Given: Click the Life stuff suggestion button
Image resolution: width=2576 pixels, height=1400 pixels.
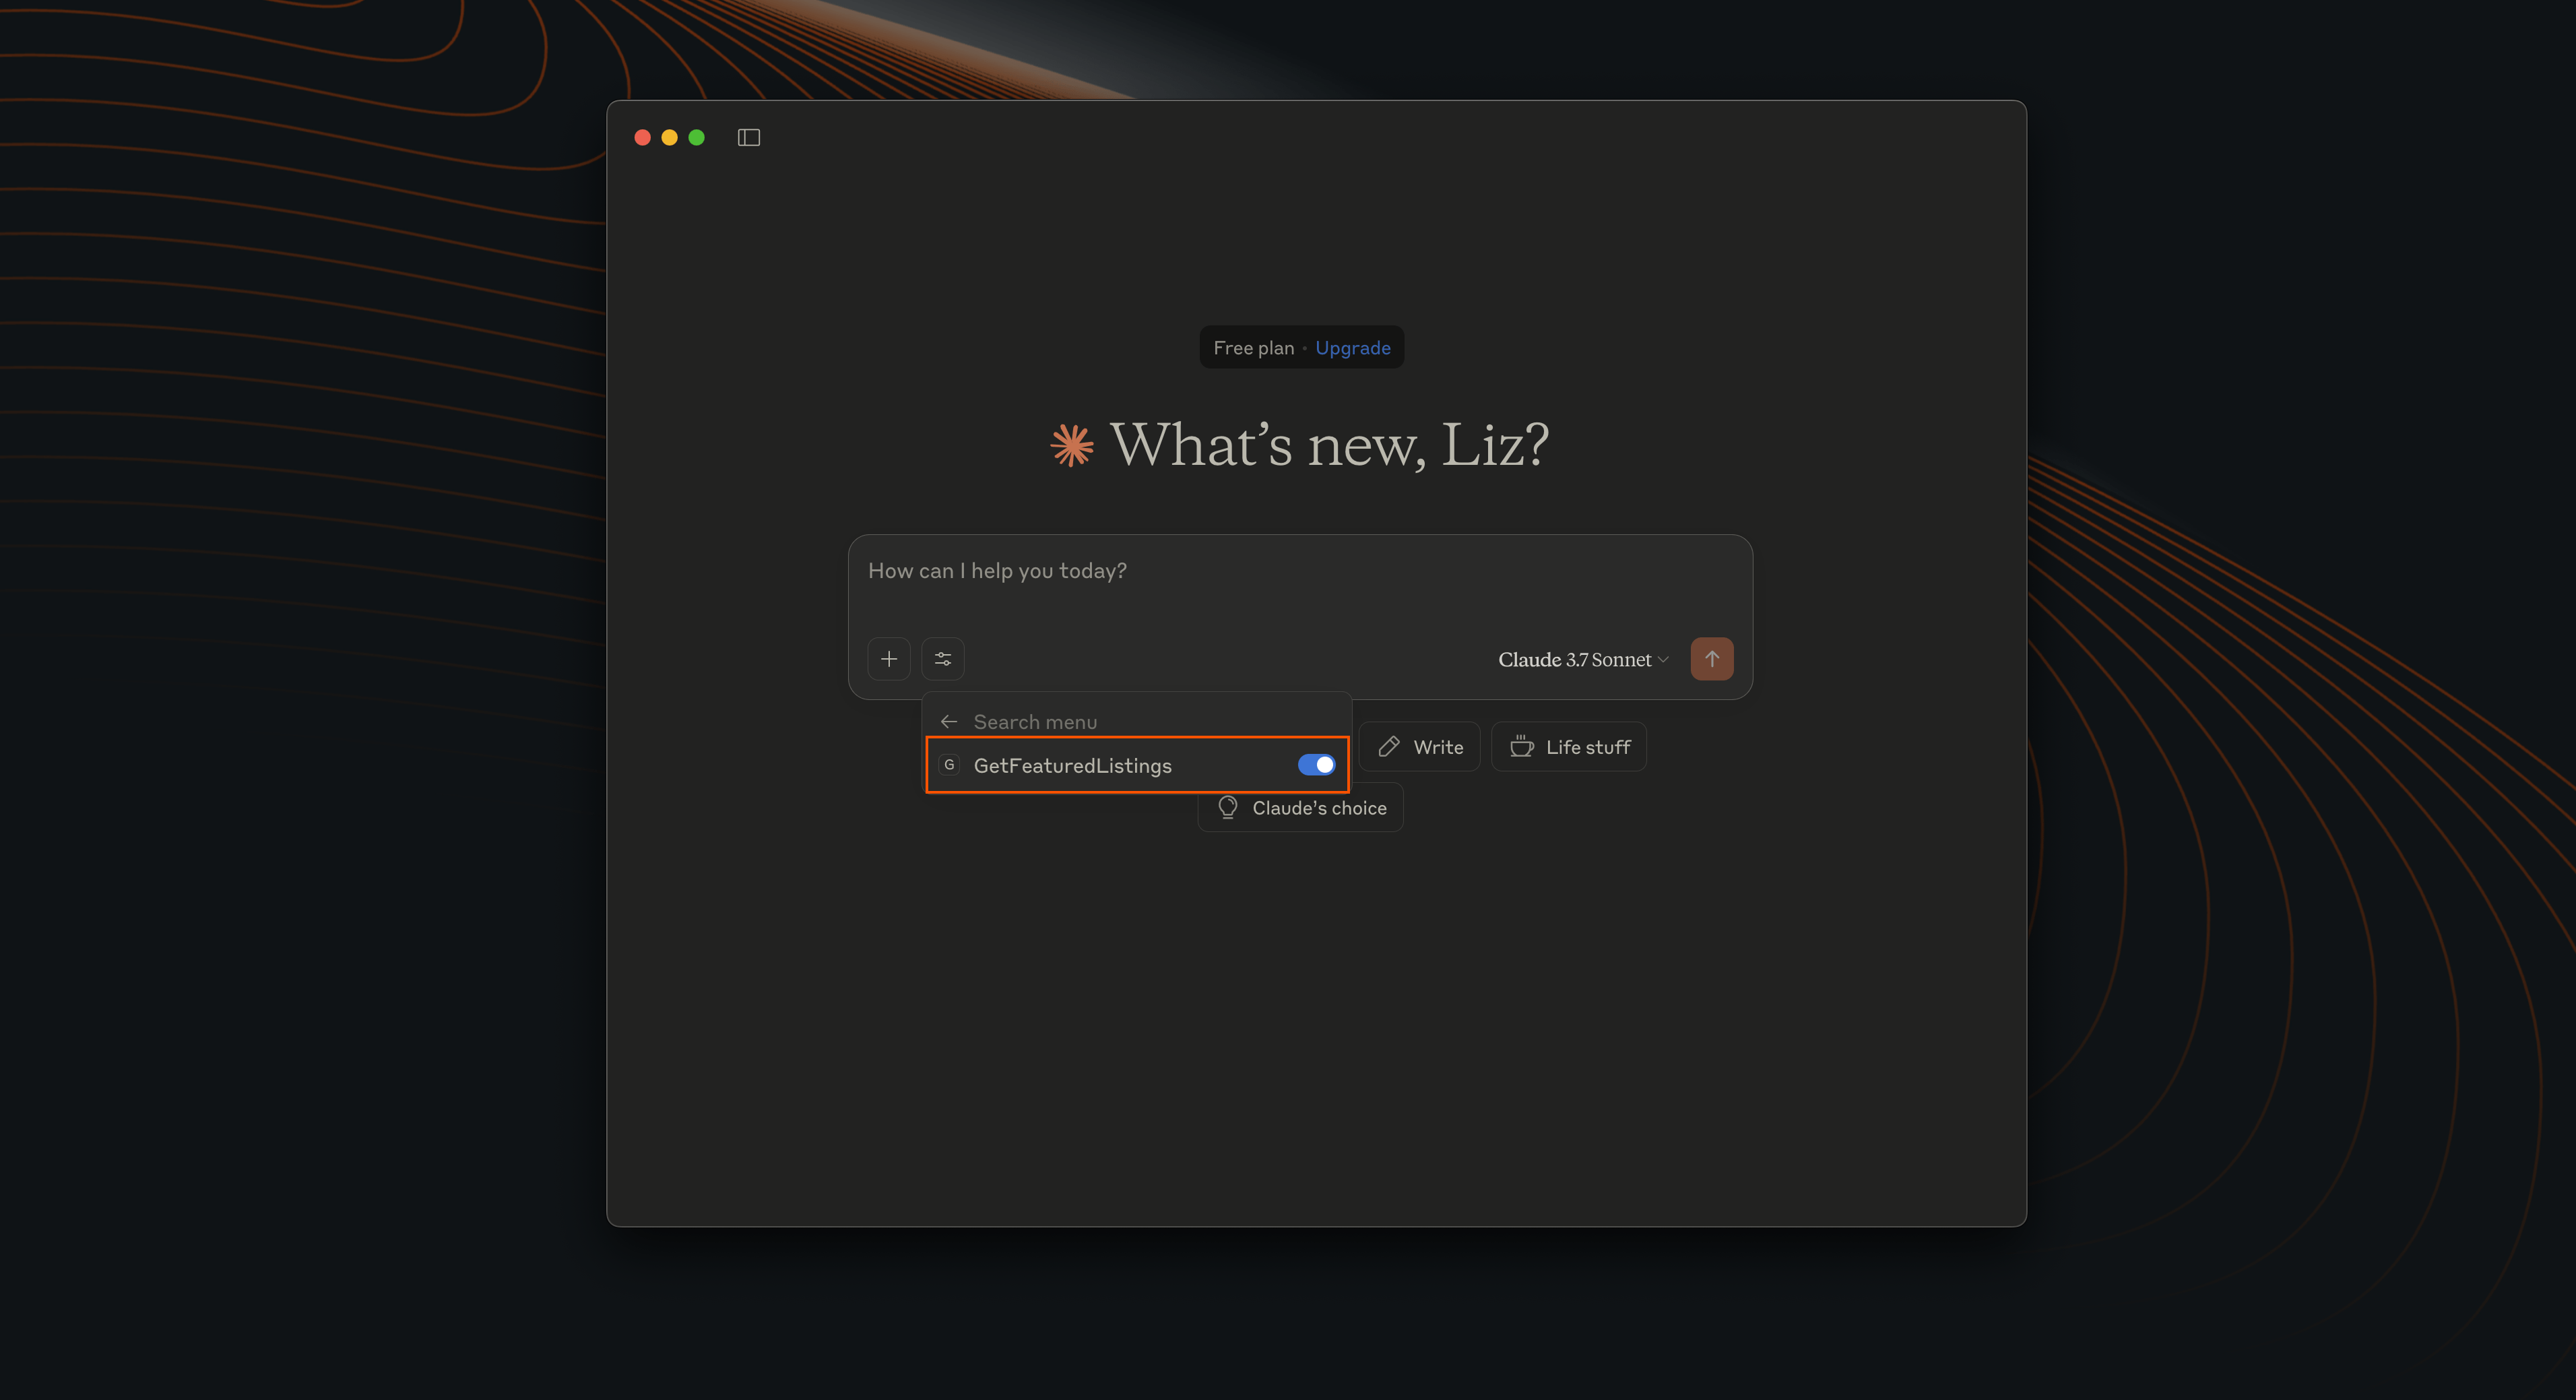Looking at the screenshot, I should coord(1568,746).
